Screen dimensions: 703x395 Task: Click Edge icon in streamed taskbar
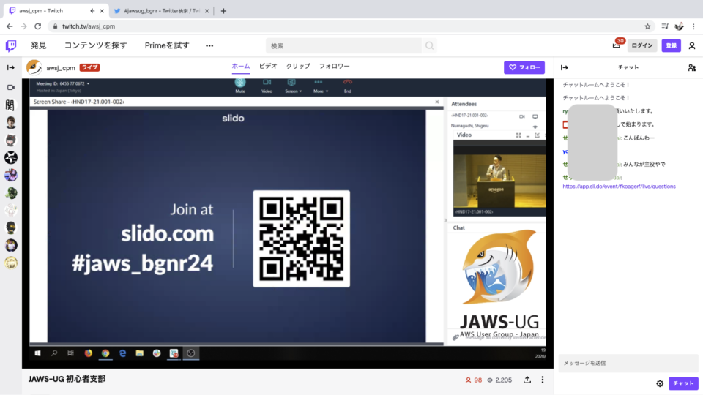tap(122, 353)
